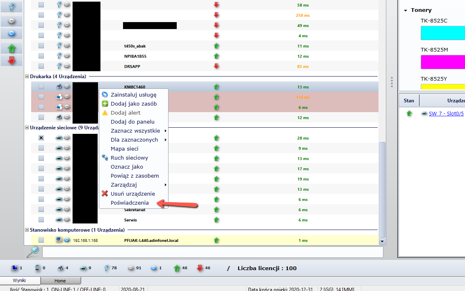465x291 pixels.
Task: Click the green plus icon beside Dodaj jako zasób
Action: (105, 104)
